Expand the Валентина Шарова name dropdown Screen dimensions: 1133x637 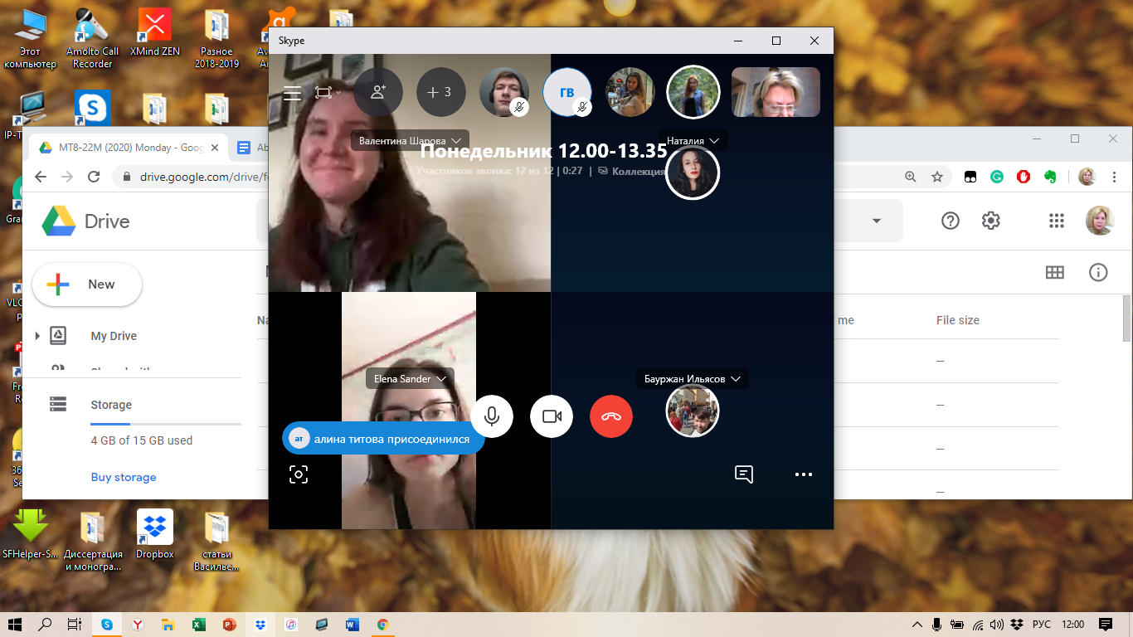coord(411,141)
